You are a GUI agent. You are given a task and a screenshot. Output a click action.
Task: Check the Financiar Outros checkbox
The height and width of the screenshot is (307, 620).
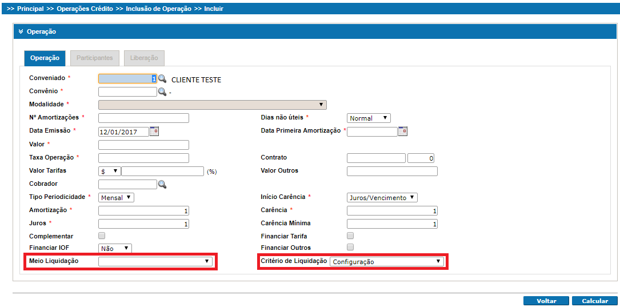click(x=350, y=247)
